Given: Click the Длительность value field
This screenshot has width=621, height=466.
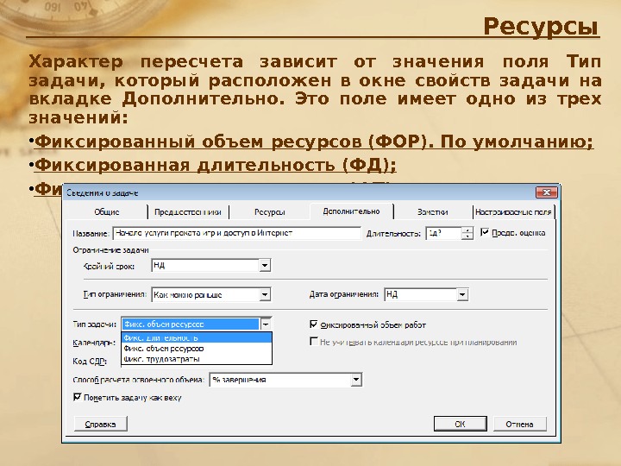Looking at the screenshot, I should (443, 233).
